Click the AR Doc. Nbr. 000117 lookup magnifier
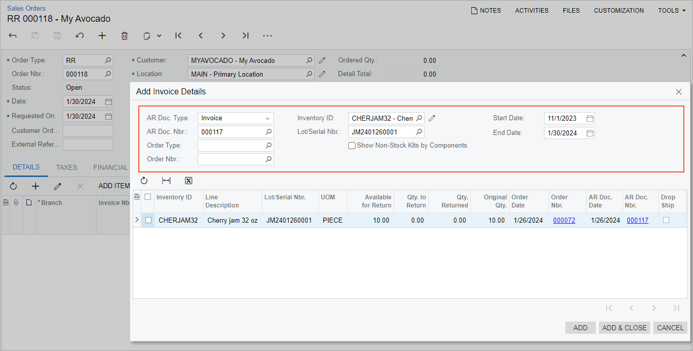Screen dimensions: 693x351 (x=268, y=132)
